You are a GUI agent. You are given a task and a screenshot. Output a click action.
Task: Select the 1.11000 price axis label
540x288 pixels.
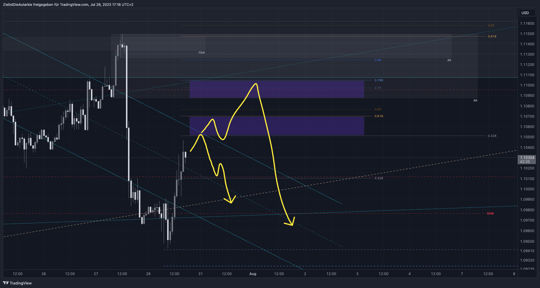click(527, 85)
